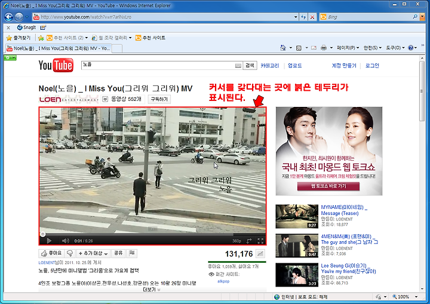Open the 카테고리 link

(269, 66)
